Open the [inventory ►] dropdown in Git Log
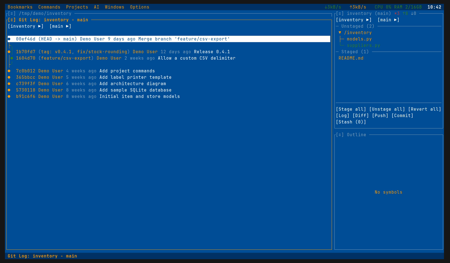 pyautogui.click(x=26, y=26)
